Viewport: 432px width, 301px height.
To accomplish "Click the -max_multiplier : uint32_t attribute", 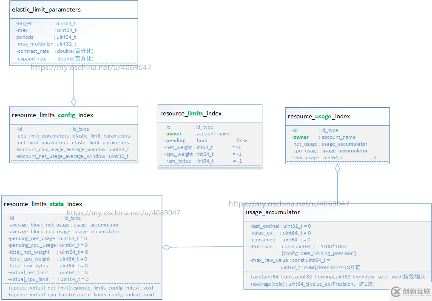I will (46, 44).
